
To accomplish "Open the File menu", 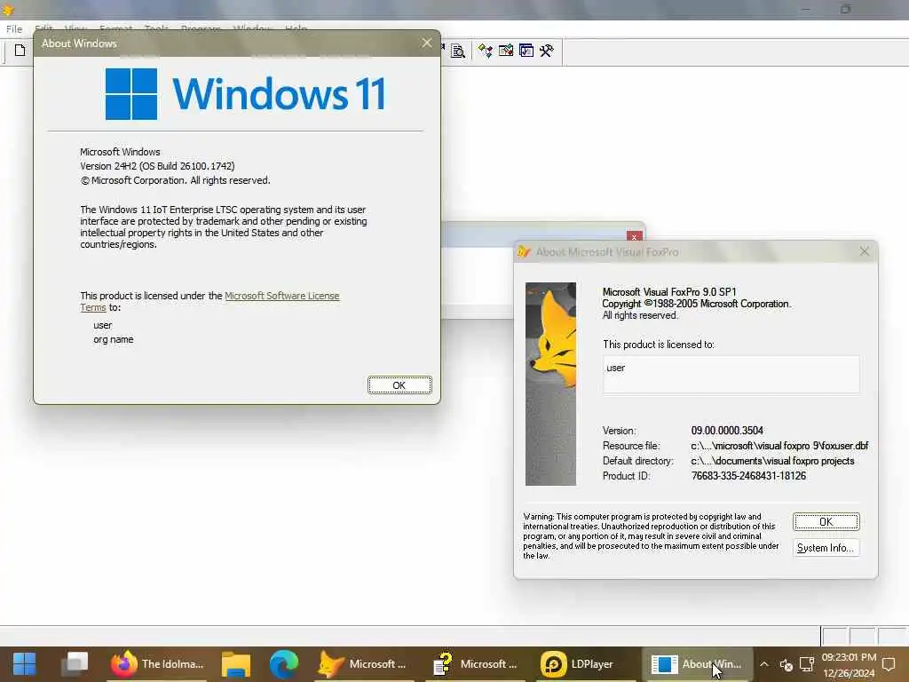I will [x=14, y=29].
